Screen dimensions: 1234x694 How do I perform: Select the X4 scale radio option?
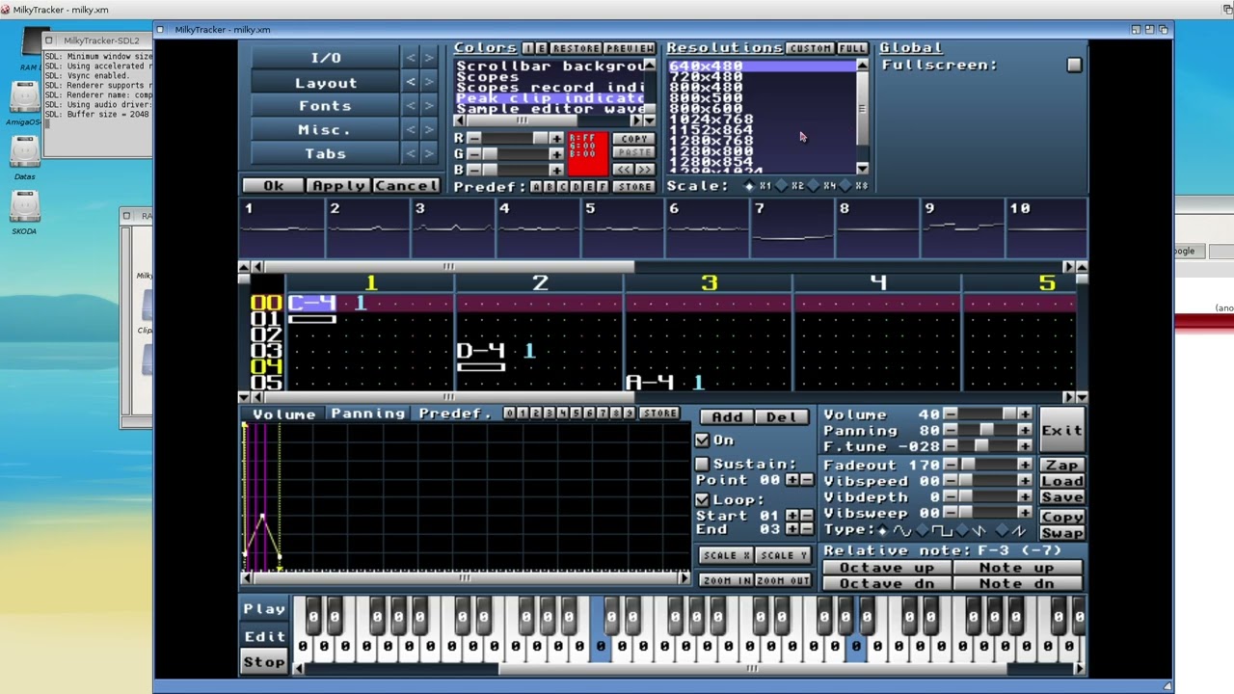(x=814, y=186)
